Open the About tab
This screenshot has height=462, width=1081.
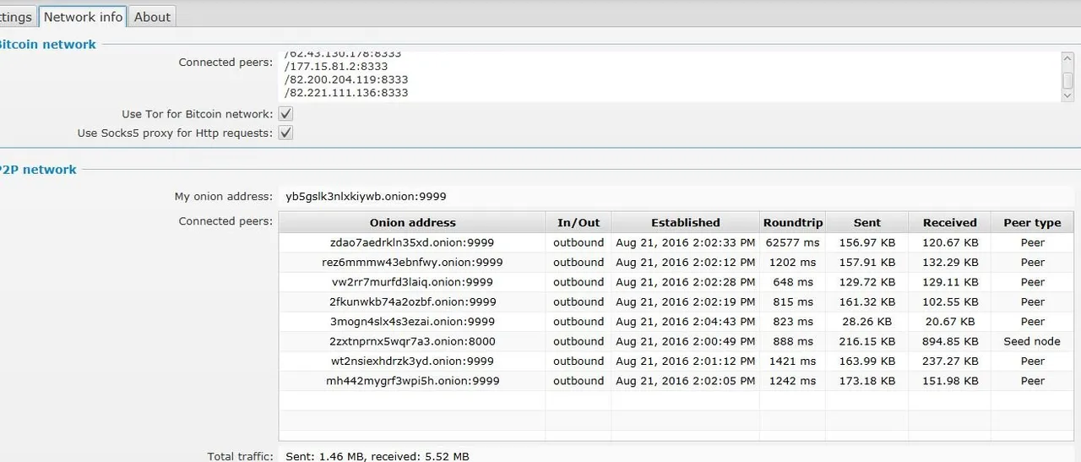(x=152, y=17)
